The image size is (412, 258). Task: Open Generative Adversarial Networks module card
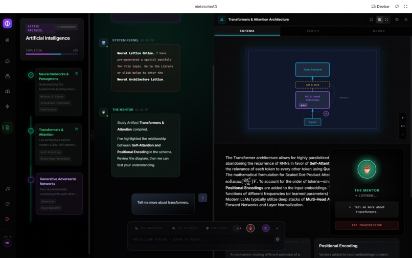click(59, 193)
